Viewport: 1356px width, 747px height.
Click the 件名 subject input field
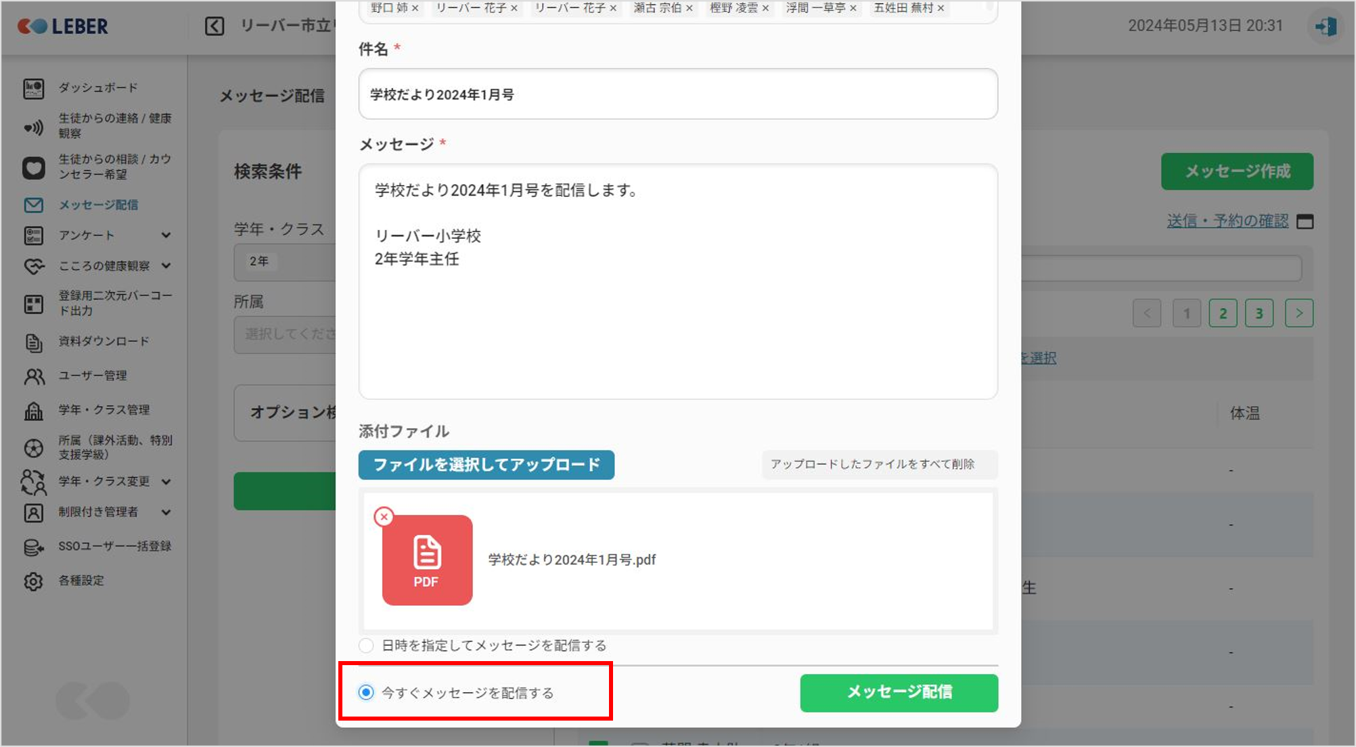tap(677, 94)
